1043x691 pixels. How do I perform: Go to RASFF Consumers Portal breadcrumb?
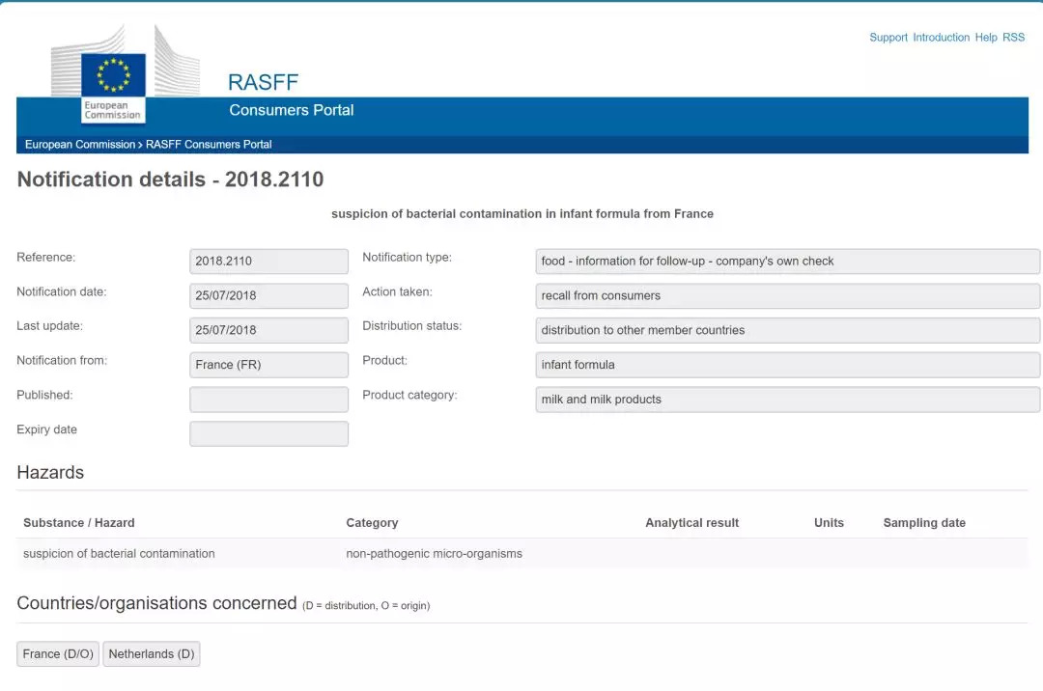209,144
